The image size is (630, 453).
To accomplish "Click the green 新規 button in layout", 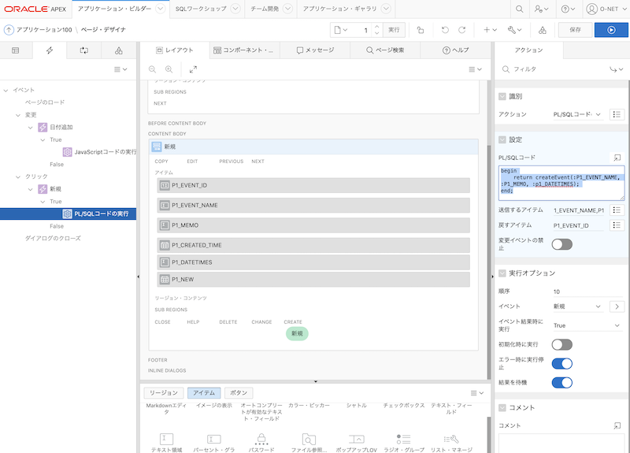I will (x=297, y=333).
